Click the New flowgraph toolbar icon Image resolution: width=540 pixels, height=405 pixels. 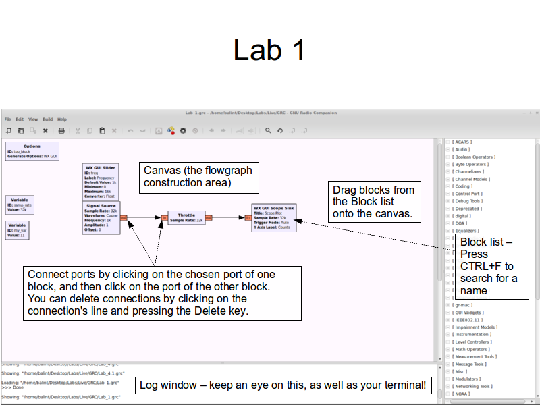[9, 130]
